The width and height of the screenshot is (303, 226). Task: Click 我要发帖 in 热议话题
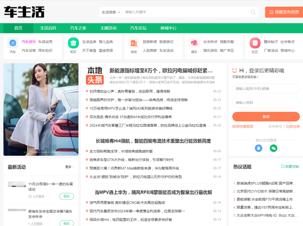(x=290, y=166)
